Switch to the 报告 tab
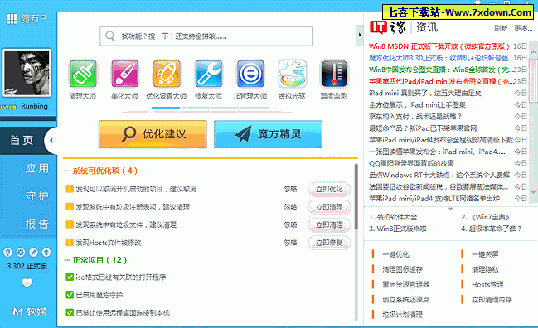Viewport: 538px width, 328px height. coord(37,224)
